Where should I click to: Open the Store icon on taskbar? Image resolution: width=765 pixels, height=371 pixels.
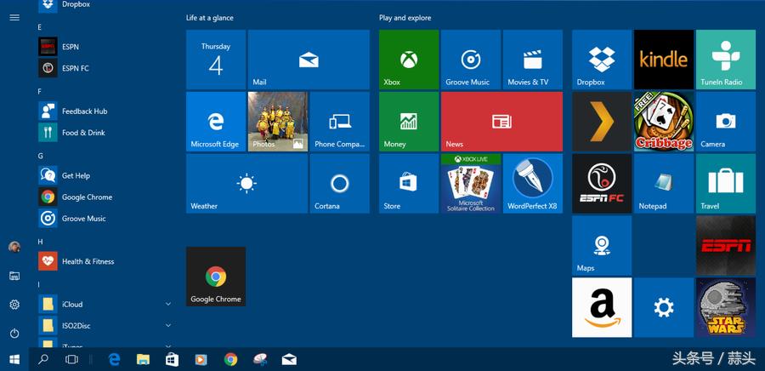click(x=173, y=360)
